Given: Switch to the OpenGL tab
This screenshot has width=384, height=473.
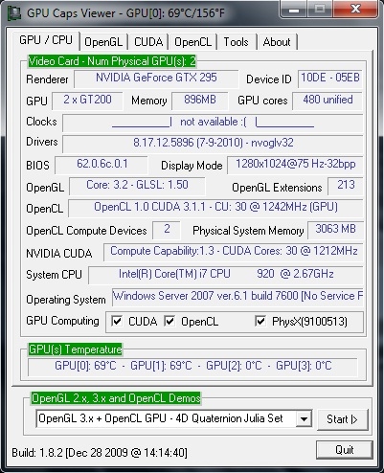Looking at the screenshot, I should (x=103, y=42).
